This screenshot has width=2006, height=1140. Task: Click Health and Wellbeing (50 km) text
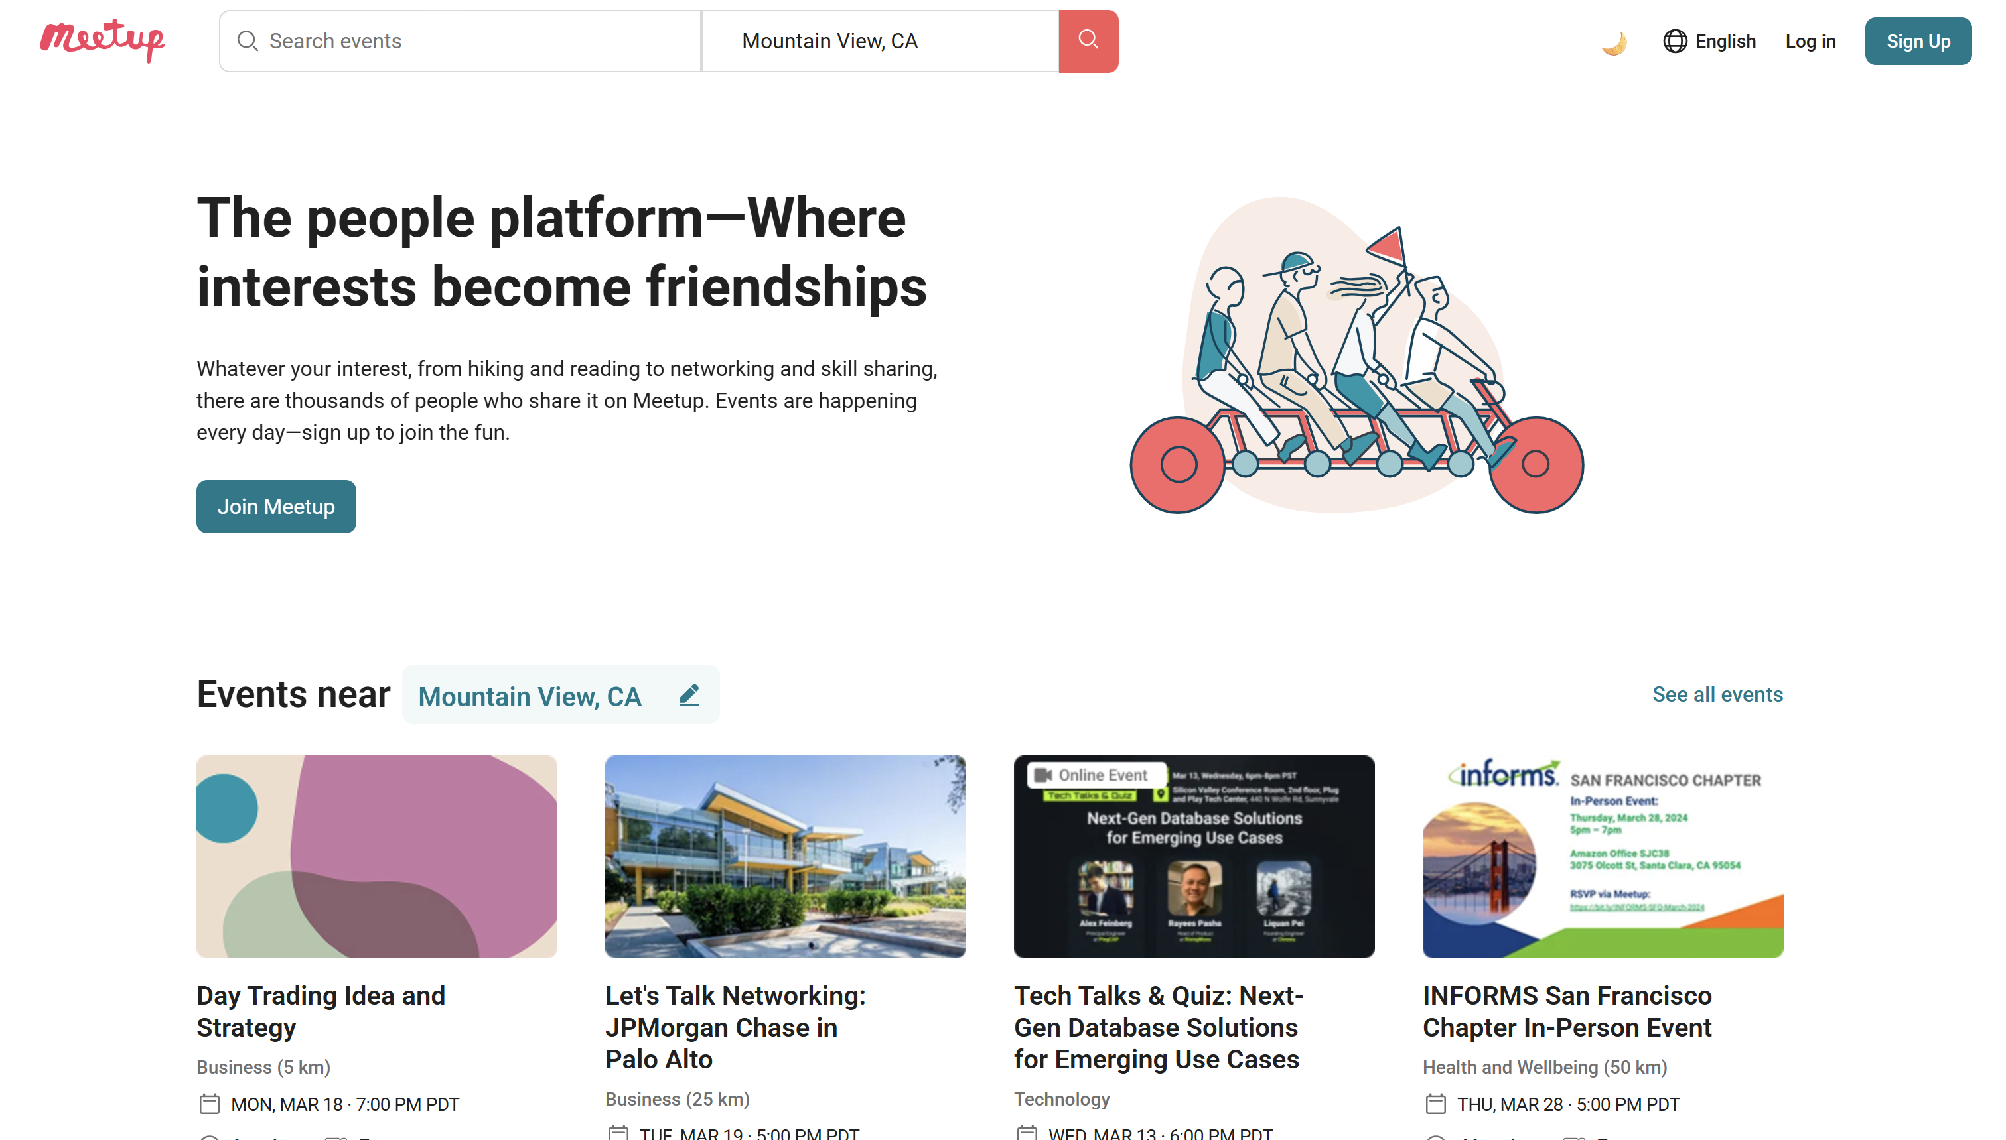pos(1545,1067)
